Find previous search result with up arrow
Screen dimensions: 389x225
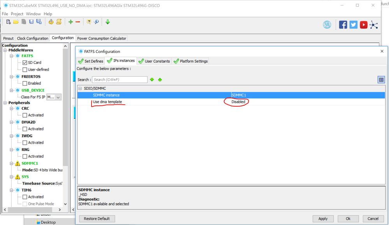(x=160, y=80)
